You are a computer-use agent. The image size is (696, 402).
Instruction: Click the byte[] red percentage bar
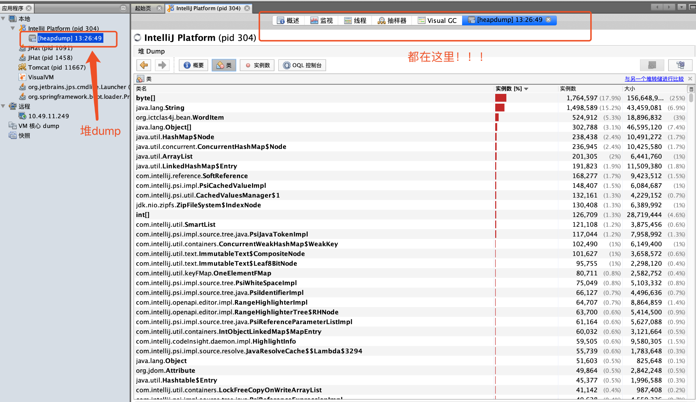coord(501,98)
